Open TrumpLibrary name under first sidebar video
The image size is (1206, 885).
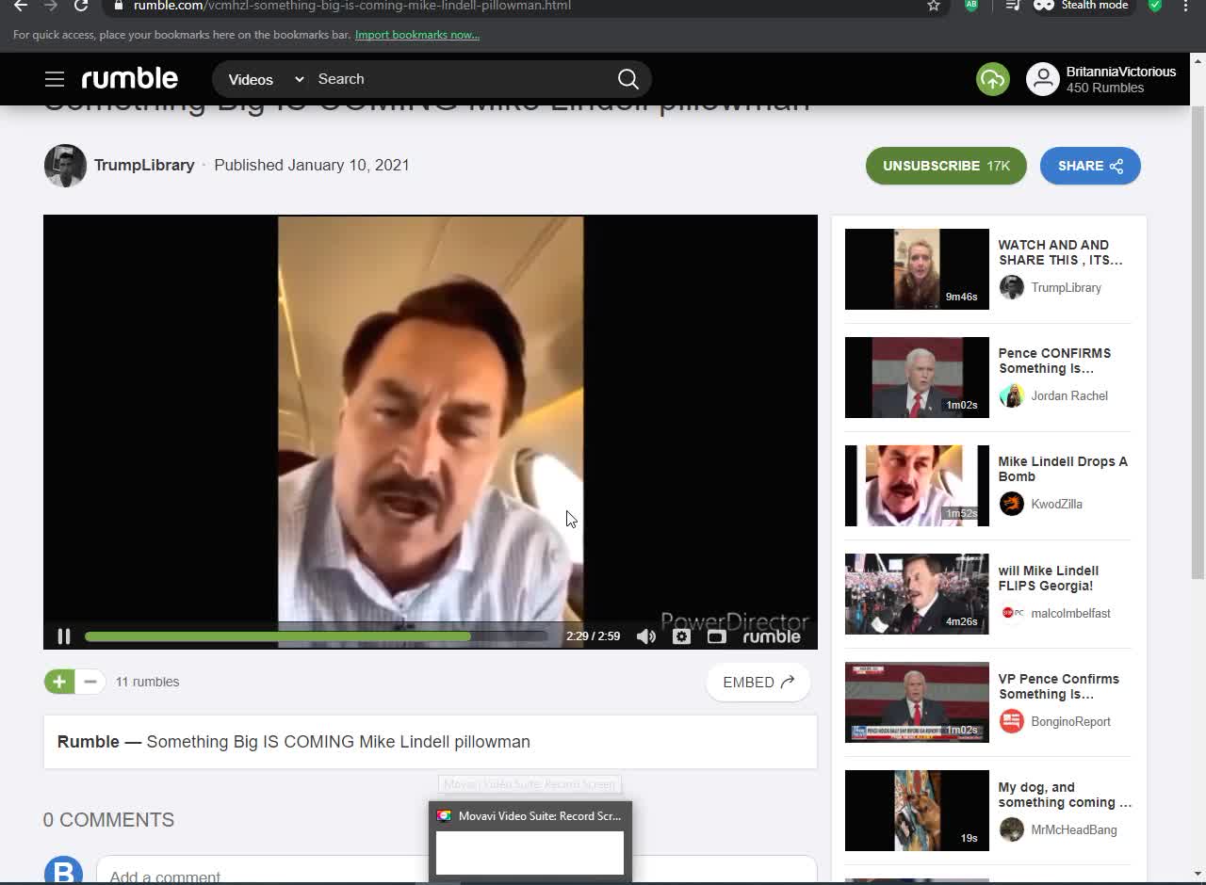[1067, 287]
